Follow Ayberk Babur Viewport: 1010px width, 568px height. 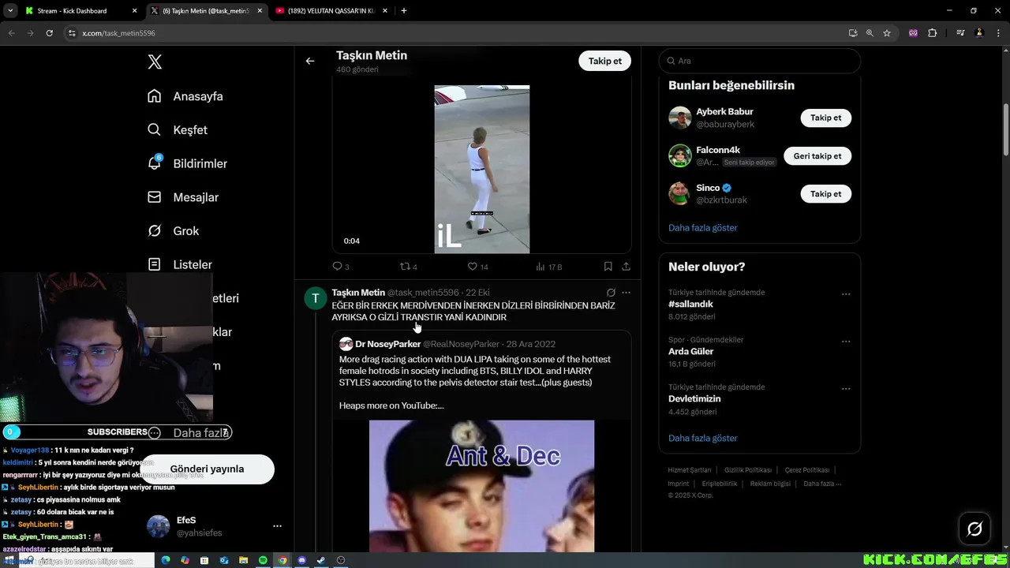point(825,118)
